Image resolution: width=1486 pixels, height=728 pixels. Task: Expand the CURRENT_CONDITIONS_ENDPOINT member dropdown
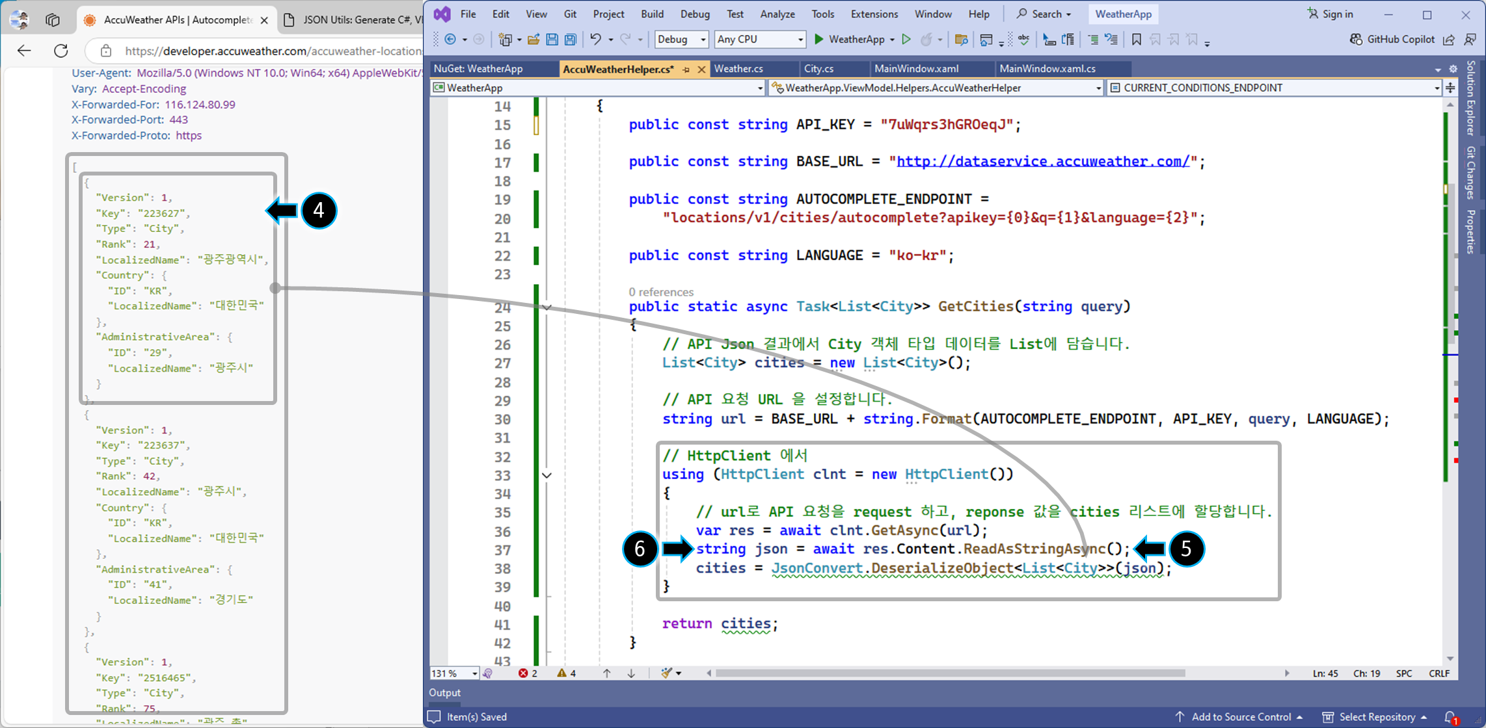(x=1437, y=88)
